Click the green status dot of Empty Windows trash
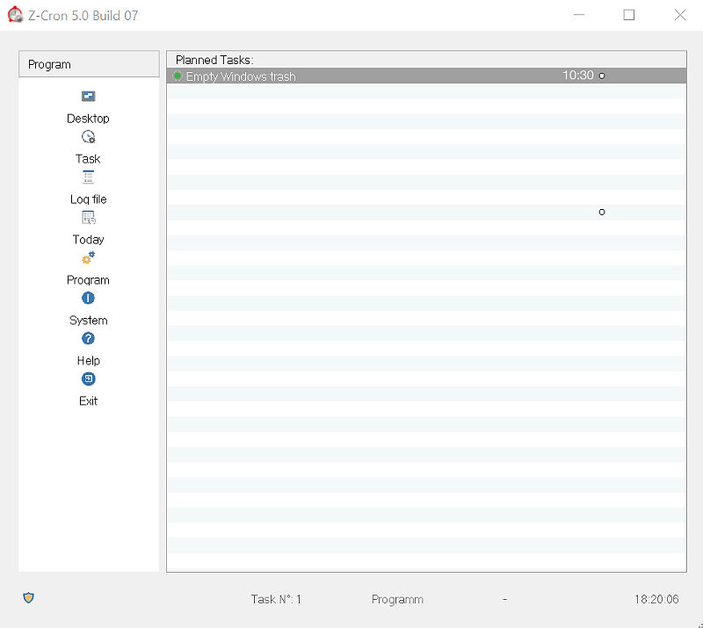 coord(178,76)
